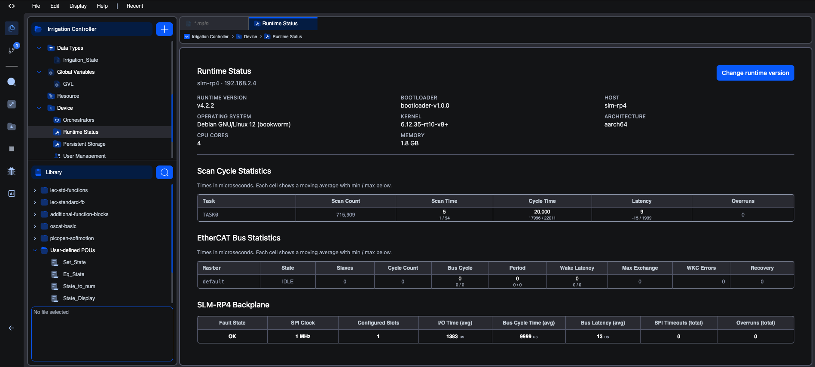Click the default master cell in EtherCAT table

coord(229,282)
